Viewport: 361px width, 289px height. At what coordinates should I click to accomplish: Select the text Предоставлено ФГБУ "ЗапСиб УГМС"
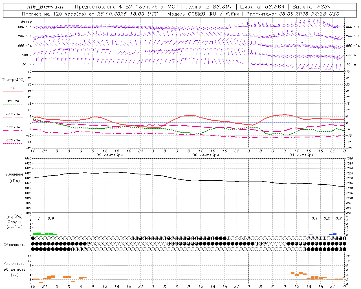pos(126,7)
